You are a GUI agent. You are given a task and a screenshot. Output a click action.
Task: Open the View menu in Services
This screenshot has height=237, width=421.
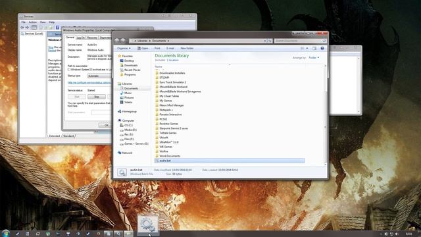click(x=43, y=22)
